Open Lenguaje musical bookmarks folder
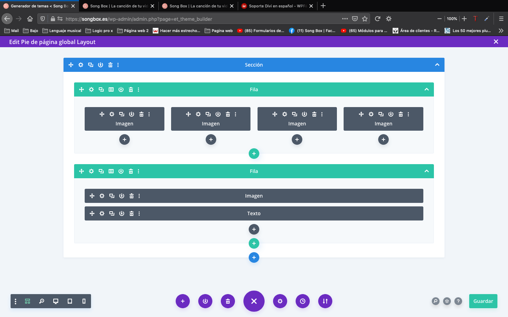508x317 pixels. point(62,31)
